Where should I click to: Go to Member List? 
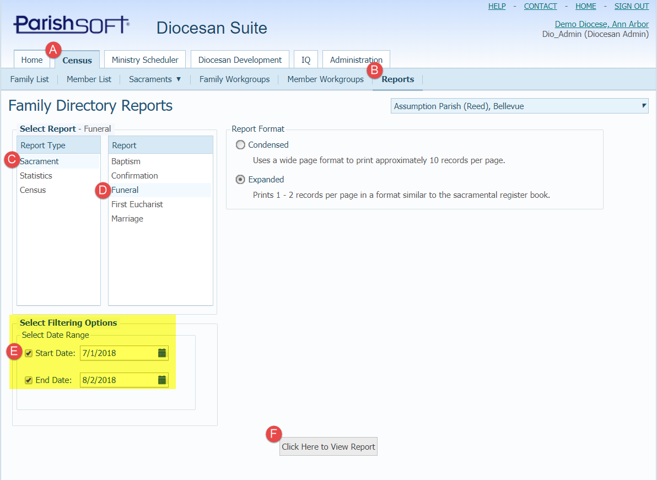89,79
